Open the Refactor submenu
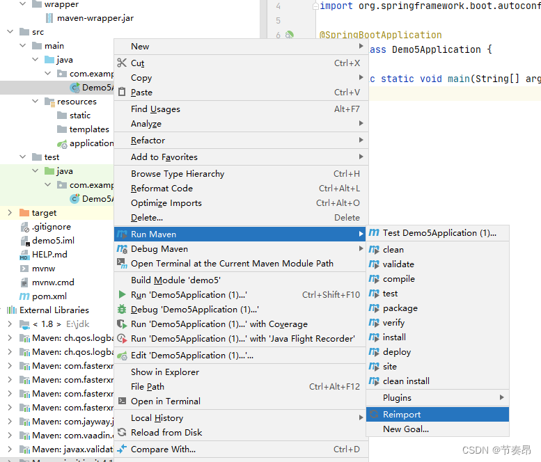This screenshot has width=541, height=462. coord(241,141)
